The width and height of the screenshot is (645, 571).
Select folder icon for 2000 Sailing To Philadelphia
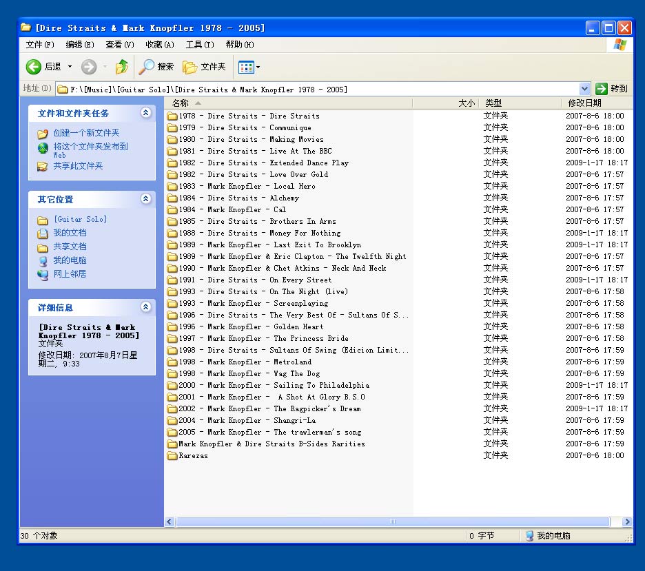tap(172, 386)
